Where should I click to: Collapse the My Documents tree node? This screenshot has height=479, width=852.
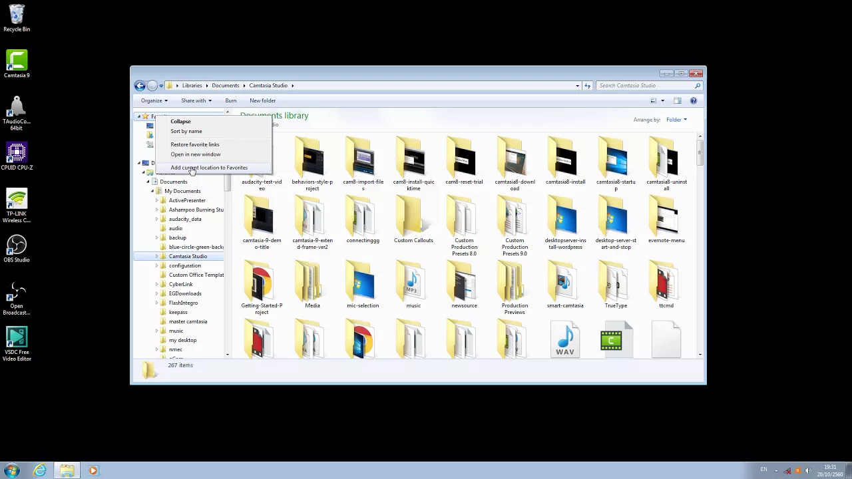152,191
